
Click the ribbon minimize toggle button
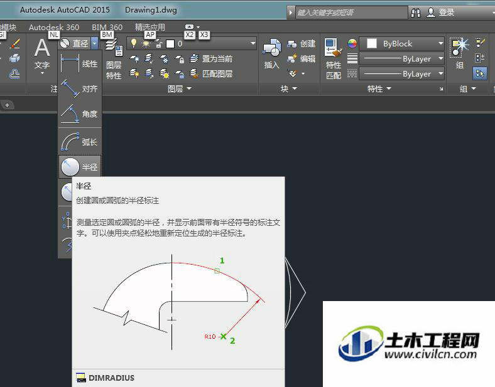pyautogui.click(x=190, y=27)
